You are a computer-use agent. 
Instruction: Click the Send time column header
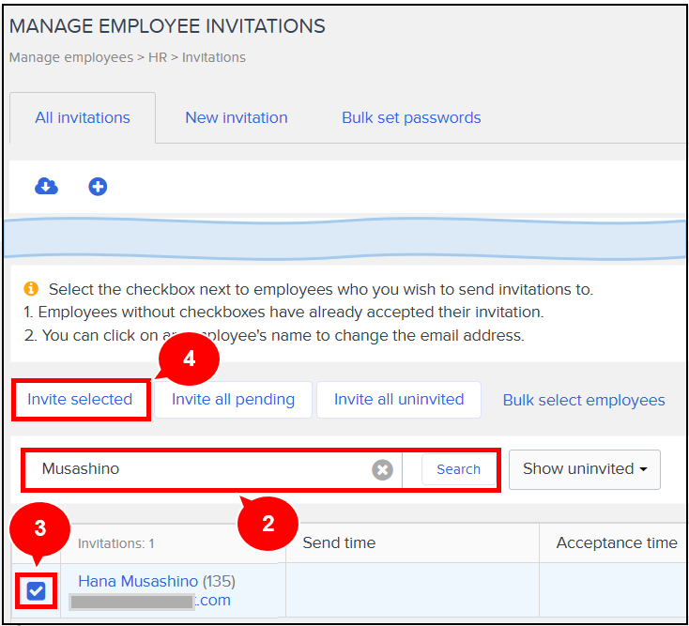coord(339,542)
